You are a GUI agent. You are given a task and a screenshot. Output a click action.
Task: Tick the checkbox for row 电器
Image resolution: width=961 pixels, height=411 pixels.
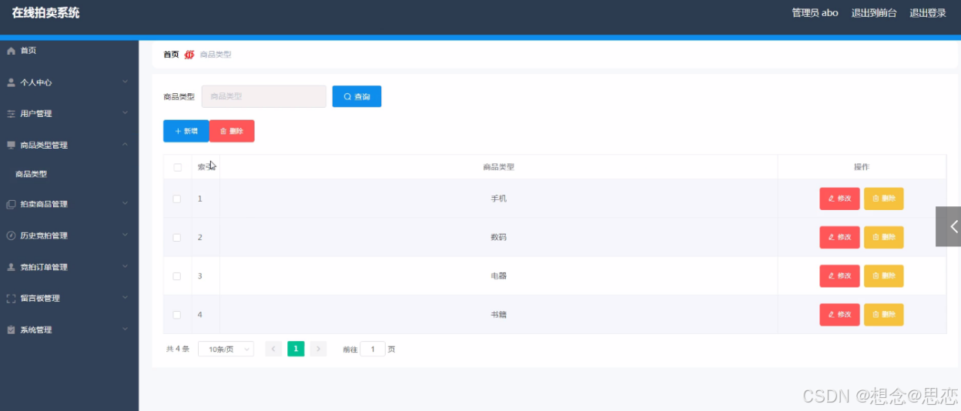(177, 276)
